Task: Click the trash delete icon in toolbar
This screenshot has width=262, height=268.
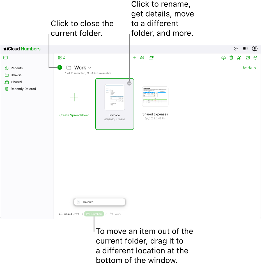Action: point(231,58)
